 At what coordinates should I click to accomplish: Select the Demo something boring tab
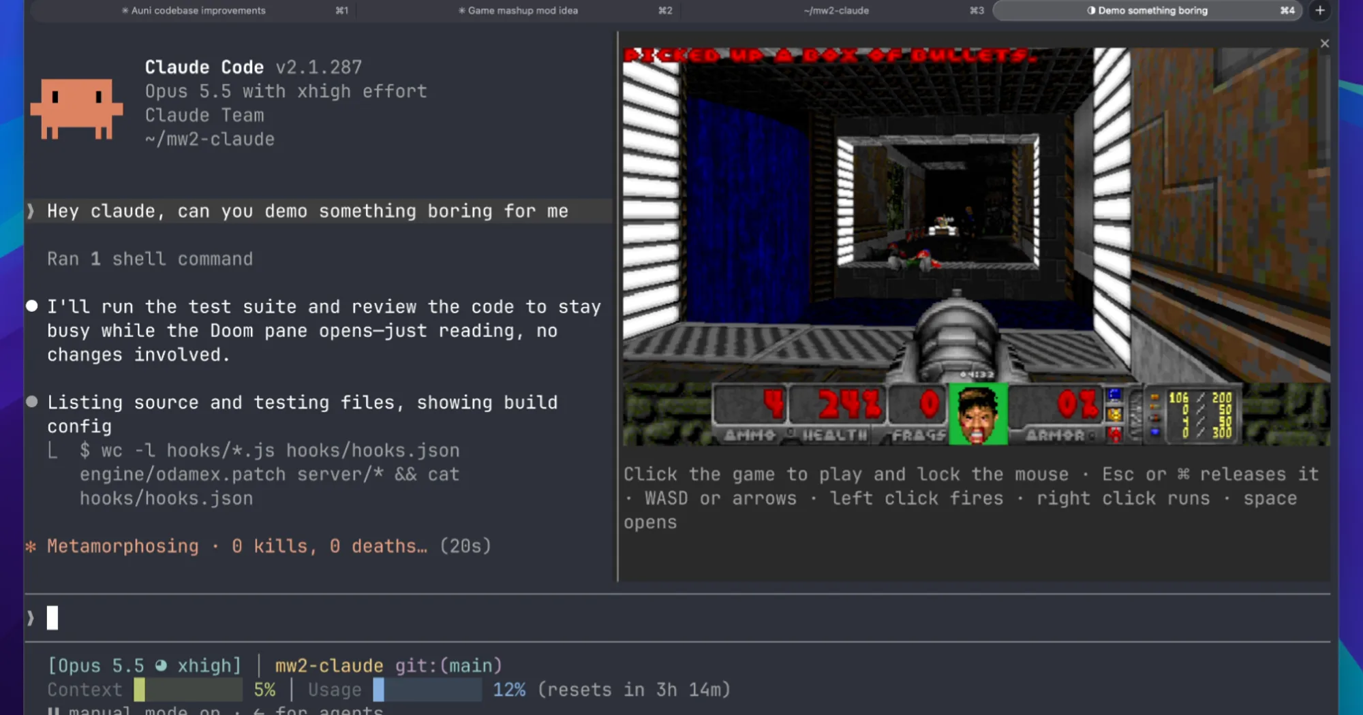tap(1147, 10)
